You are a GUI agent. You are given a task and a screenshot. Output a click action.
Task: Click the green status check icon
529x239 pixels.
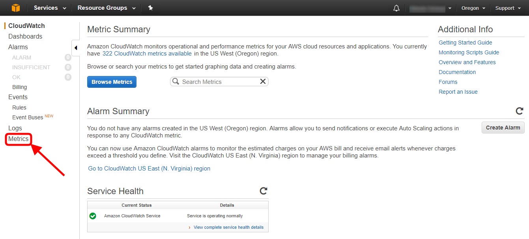[x=93, y=216]
